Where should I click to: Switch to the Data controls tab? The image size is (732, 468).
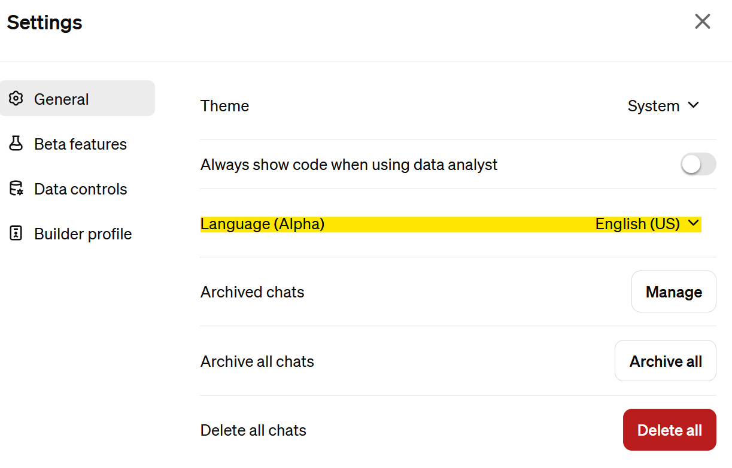point(80,189)
